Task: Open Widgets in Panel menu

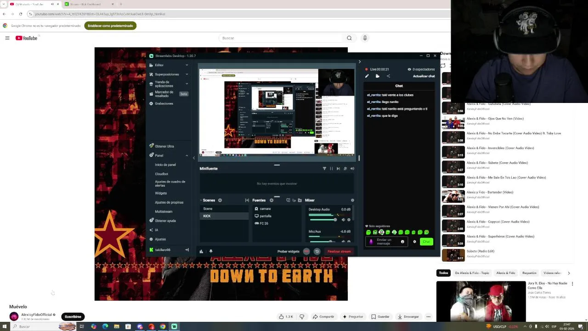Action: click(x=161, y=193)
